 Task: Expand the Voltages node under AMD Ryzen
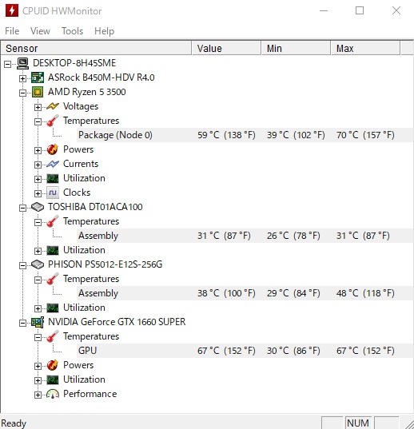coord(38,108)
